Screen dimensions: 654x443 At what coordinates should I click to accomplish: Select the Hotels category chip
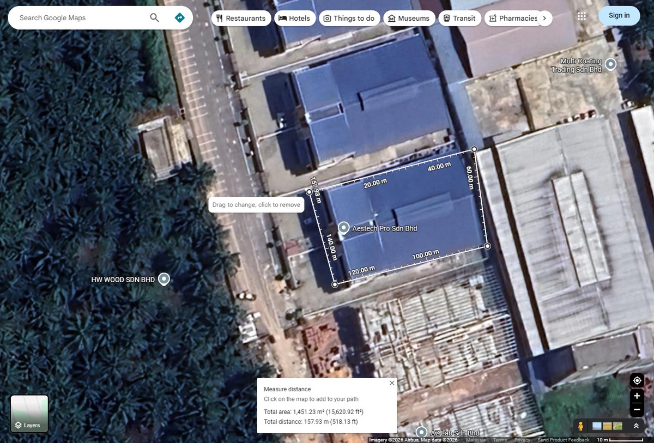pyautogui.click(x=294, y=18)
